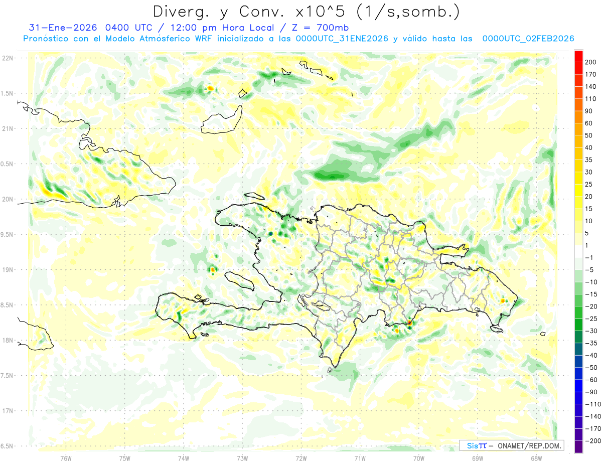
Task: Click the colorbar value '40'
Action: coord(589,147)
